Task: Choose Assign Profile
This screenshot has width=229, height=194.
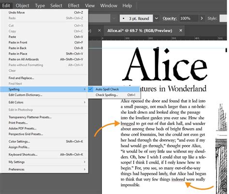Action: pos(44,147)
